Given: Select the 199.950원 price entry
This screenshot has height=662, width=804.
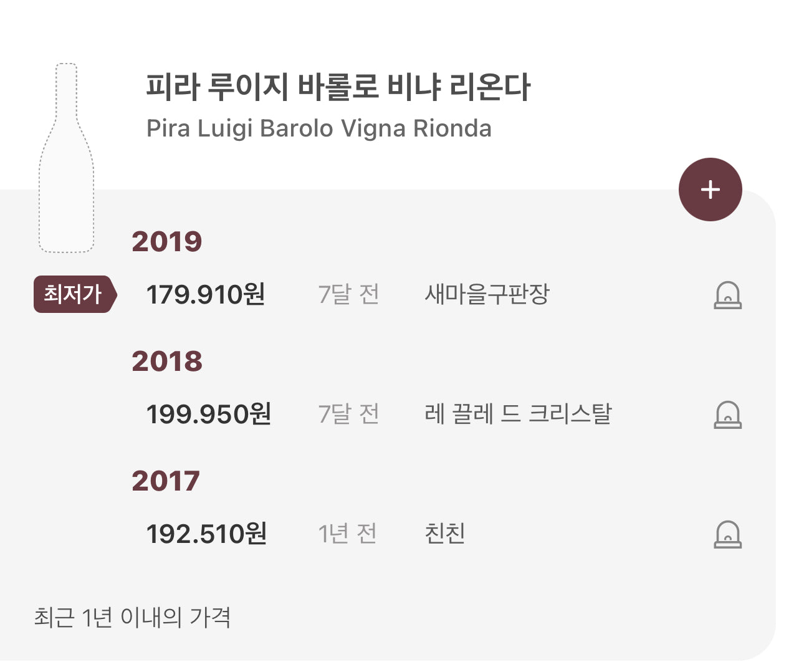Looking at the screenshot, I should point(208,414).
